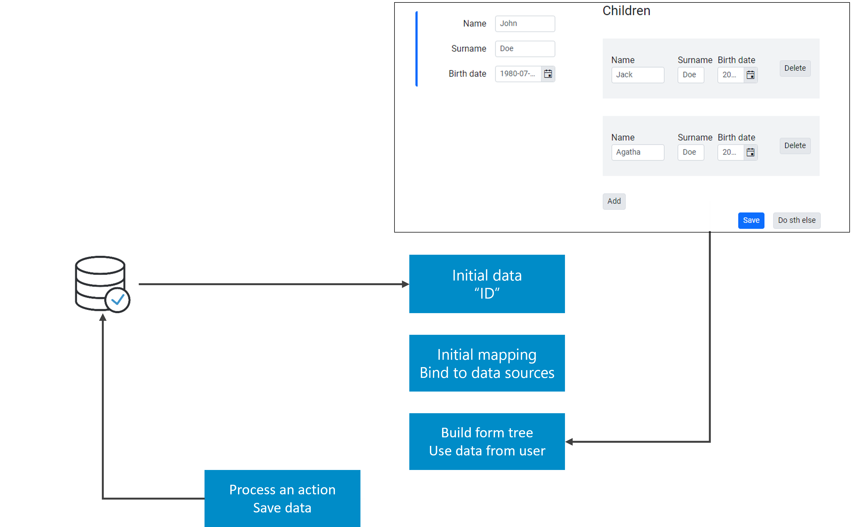Focus the child Name field containing Agatha
The image size is (862, 527).
pos(638,152)
